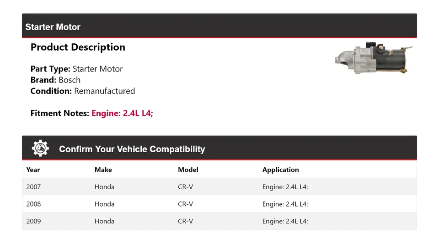Select the 2008 year cell
Image resolution: width=439 pixels, height=243 pixels.
click(x=33, y=204)
